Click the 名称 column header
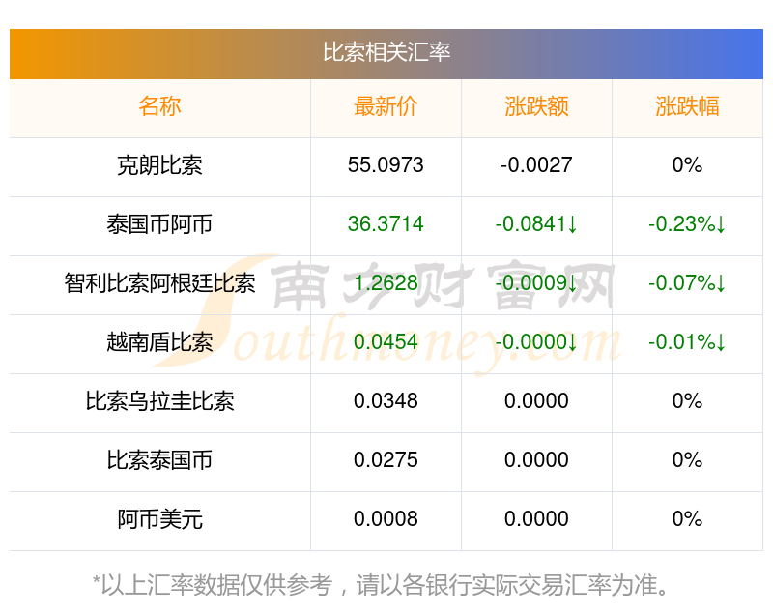 pyautogui.click(x=159, y=106)
